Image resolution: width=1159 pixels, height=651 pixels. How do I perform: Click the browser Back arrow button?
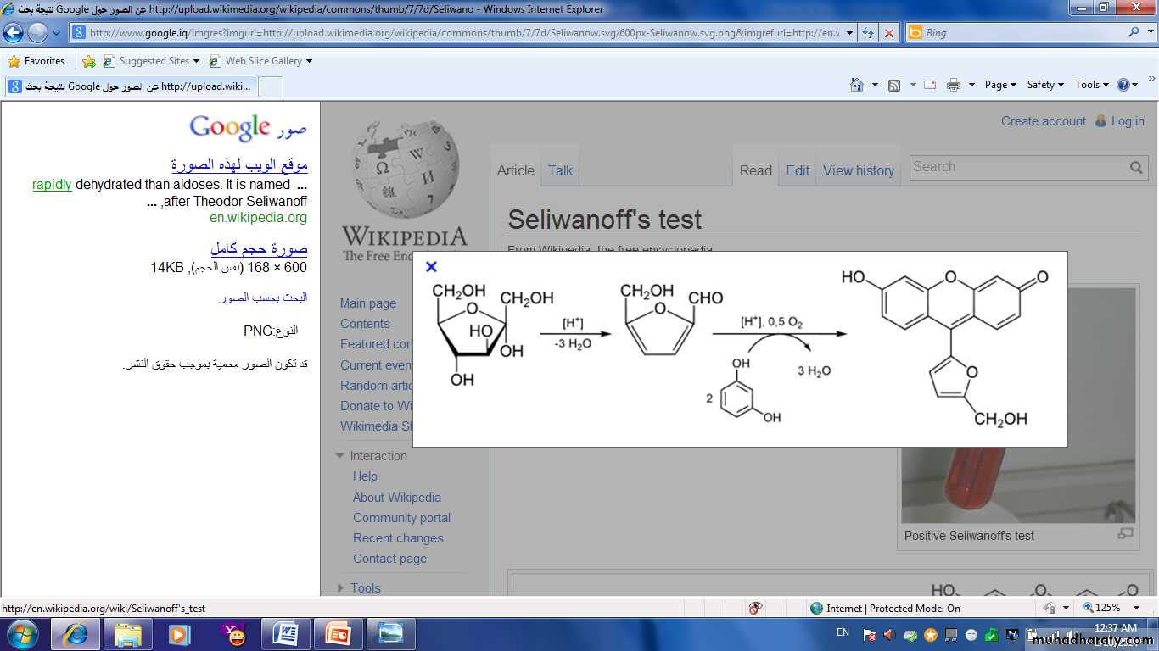pyautogui.click(x=14, y=33)
